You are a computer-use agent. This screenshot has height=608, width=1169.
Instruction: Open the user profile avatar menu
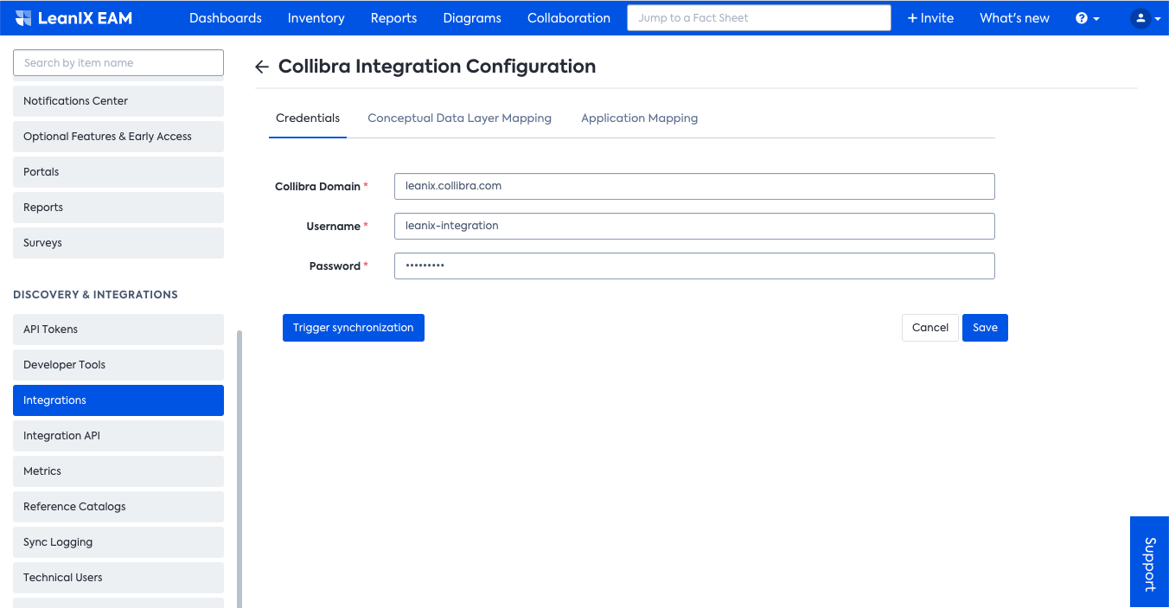pos(1146,18)
